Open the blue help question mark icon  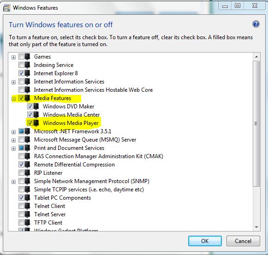click(x=256, y=24)
